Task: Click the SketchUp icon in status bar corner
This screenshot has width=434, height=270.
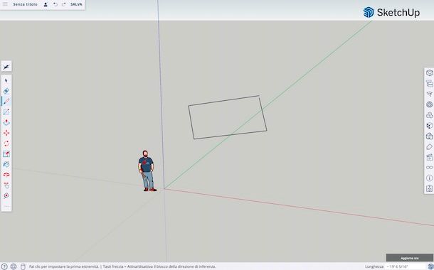Action: click(x=430, y=266)
